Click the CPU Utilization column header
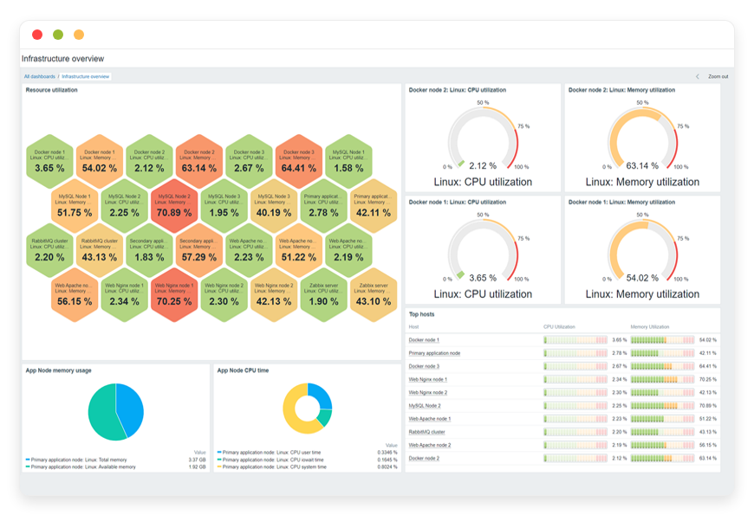Image resolution: width=754 pixels, height=515 pixels. click(x=559, y=326)
